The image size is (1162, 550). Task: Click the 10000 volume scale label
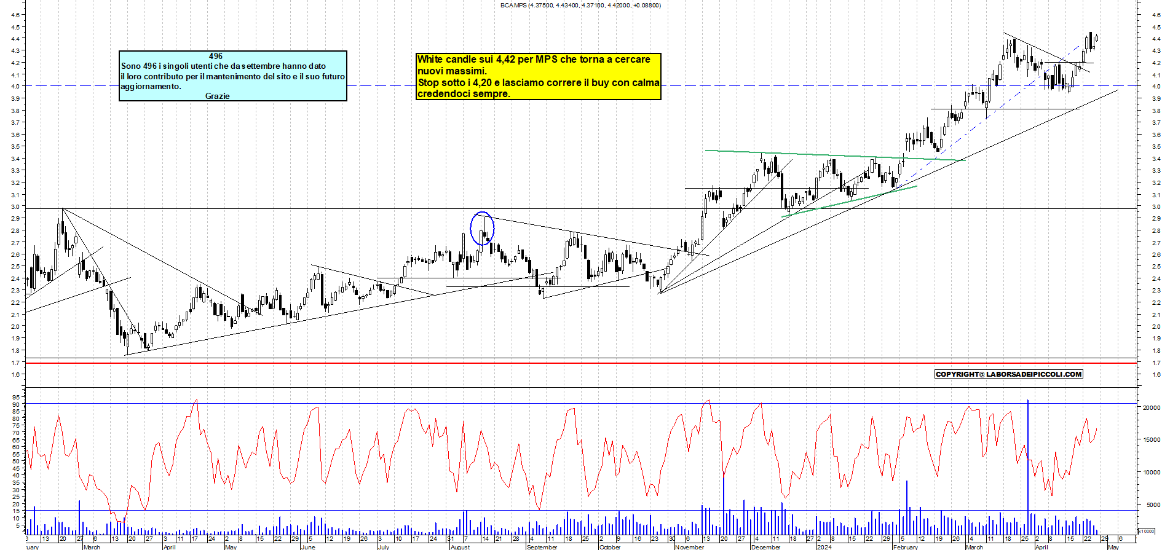click(1151, 473)
